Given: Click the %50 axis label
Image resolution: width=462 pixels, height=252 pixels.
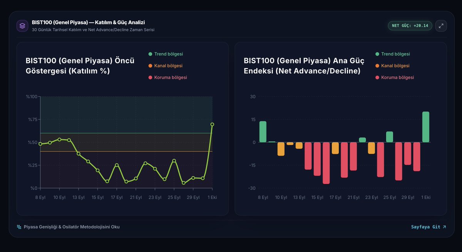Looking at the screenshot, I should click(x=33, y=142).
